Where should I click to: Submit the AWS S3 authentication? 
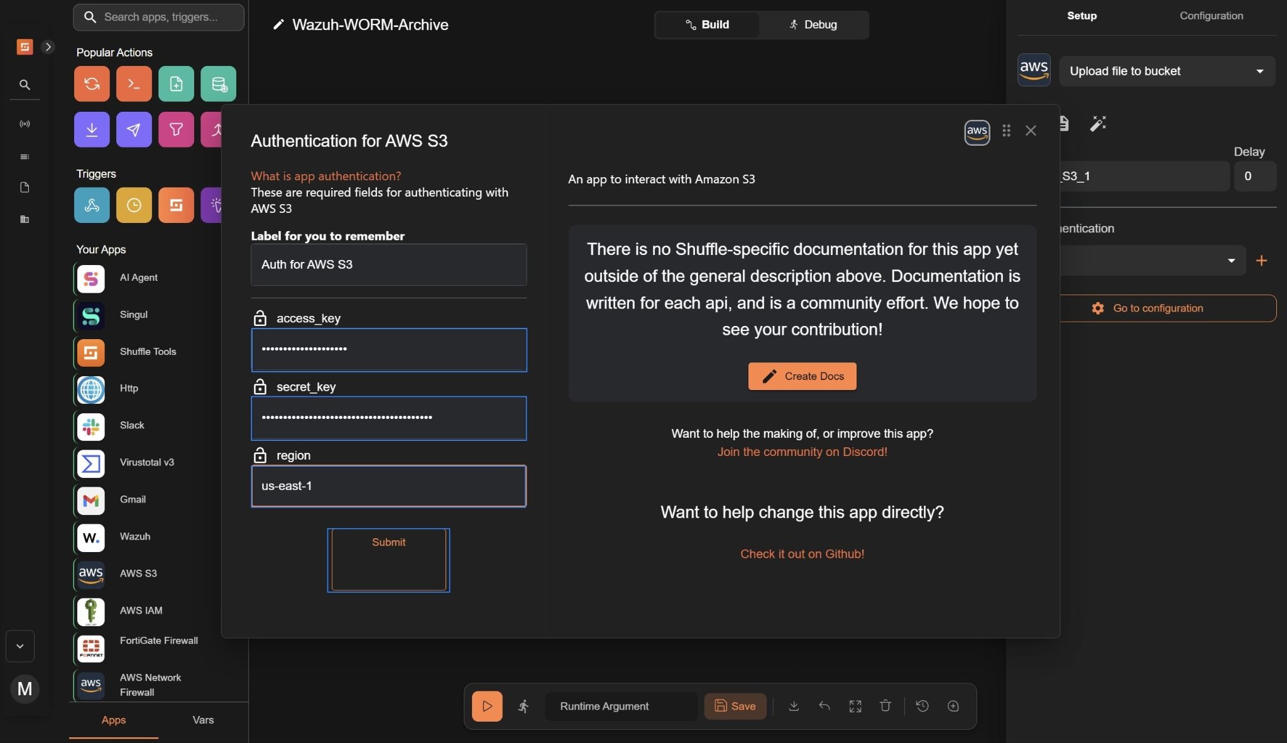pos(388,560)
